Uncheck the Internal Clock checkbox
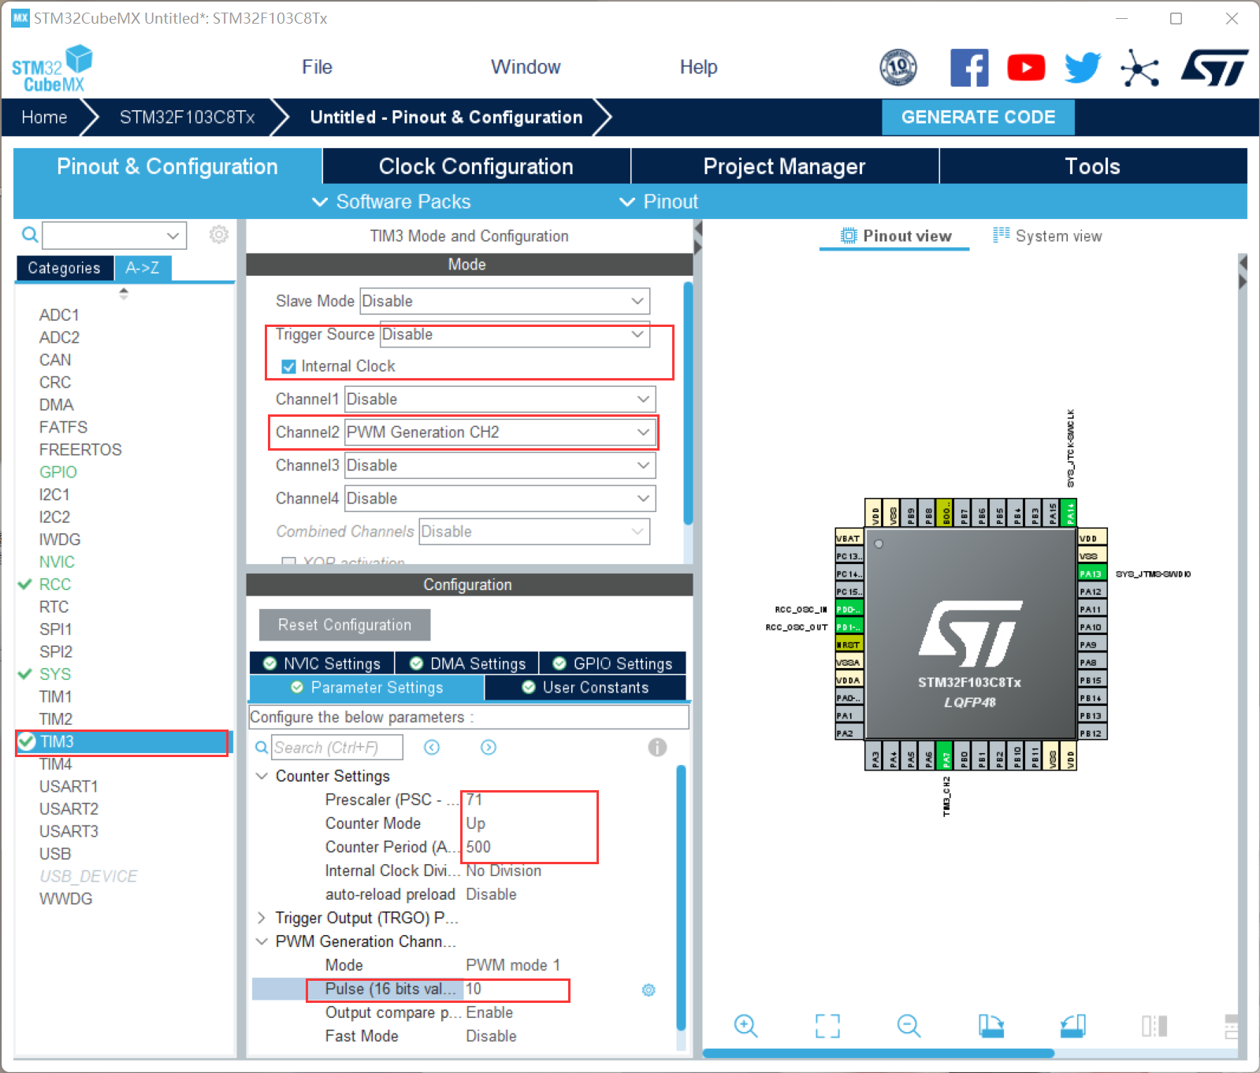Viewport: 1260px width, 1073px height. pyautogui.click(x=288, y=366)
